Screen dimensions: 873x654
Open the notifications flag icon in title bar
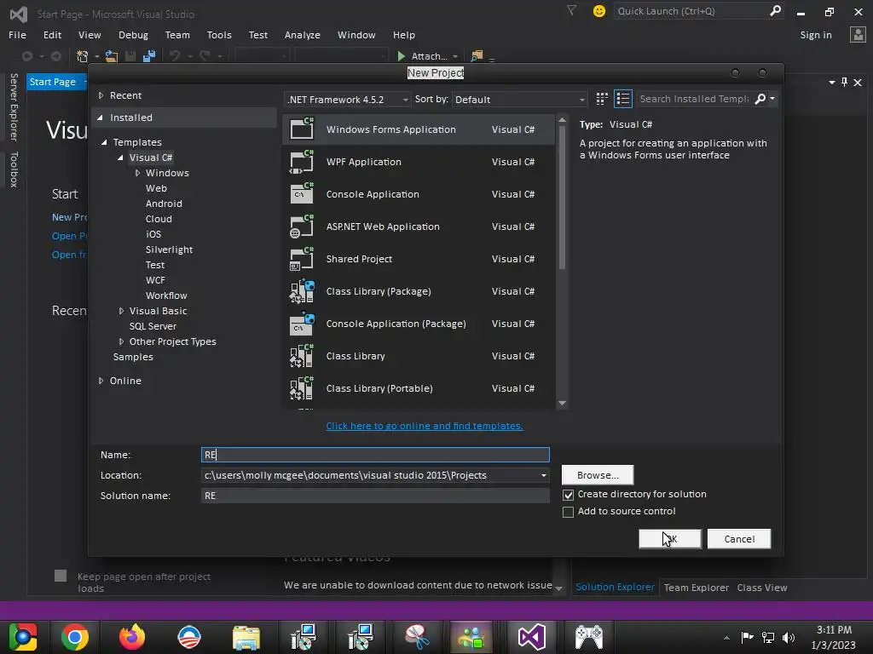point(571,10)
